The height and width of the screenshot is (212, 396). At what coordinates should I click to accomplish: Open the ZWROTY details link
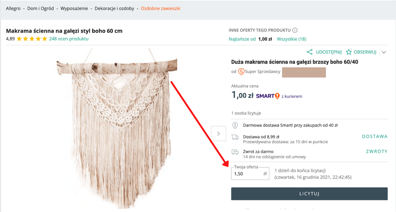376,151
